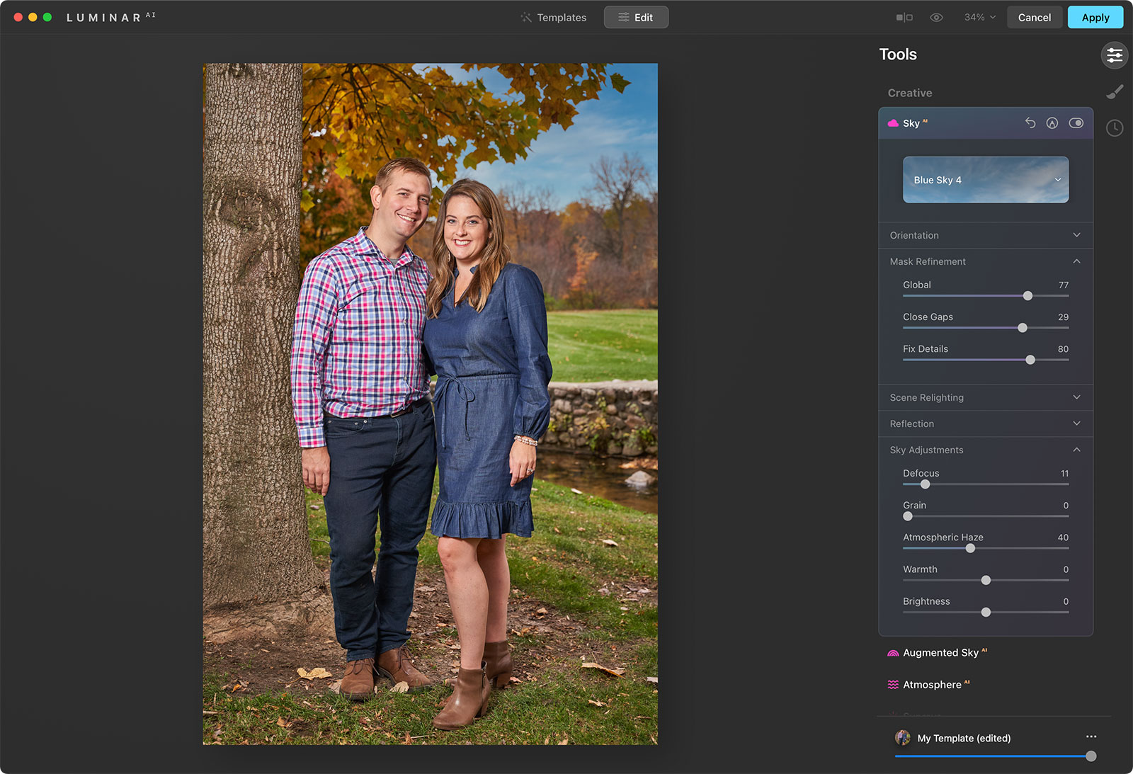
Task: Open the Tools sliders panel icon
Action: [x=1114, y=55]
